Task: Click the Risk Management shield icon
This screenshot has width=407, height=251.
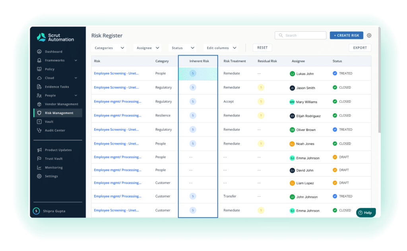Action: tap(39, 113)
